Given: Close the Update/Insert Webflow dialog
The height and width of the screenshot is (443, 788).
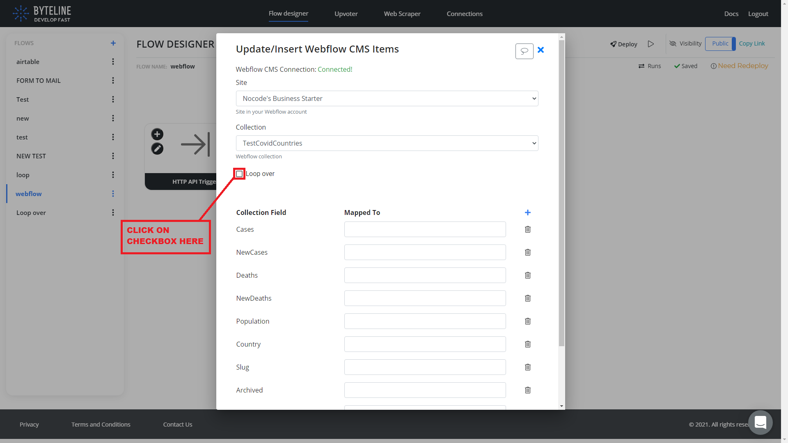Looking at the screenshot, I should pos(541,50).
